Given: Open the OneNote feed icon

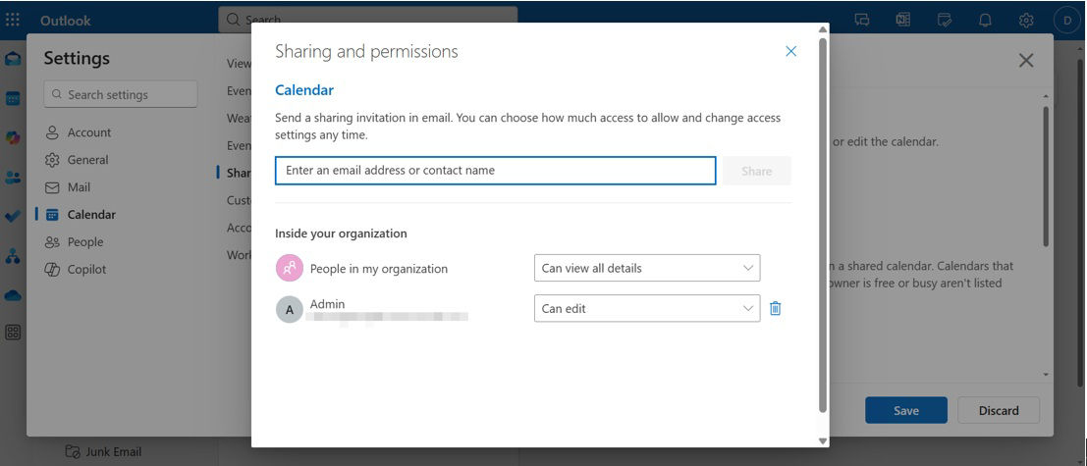Looking at the screenshot, I should click(x=902, y=20).
